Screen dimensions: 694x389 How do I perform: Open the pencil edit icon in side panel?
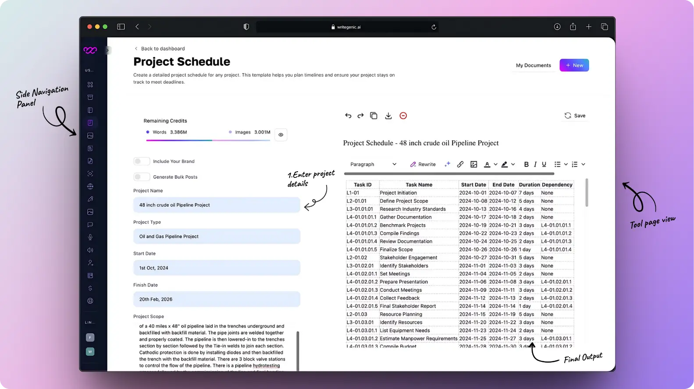[x=90, y=199]
